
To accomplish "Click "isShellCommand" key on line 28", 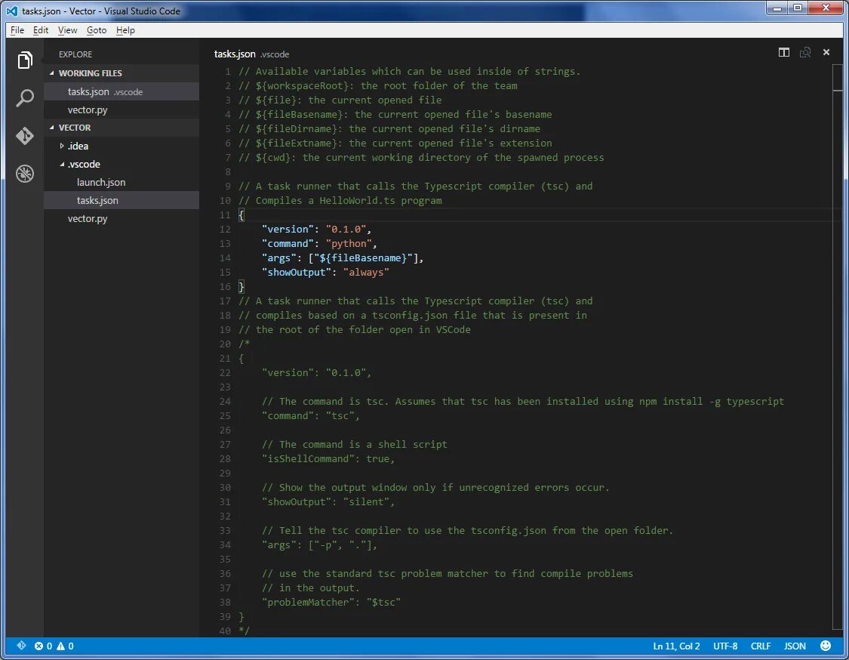I will pos(309,459).
